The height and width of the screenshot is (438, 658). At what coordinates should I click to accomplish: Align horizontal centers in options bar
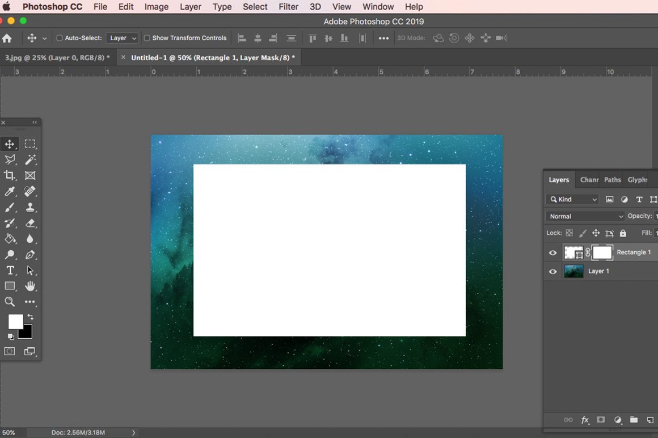258,38
